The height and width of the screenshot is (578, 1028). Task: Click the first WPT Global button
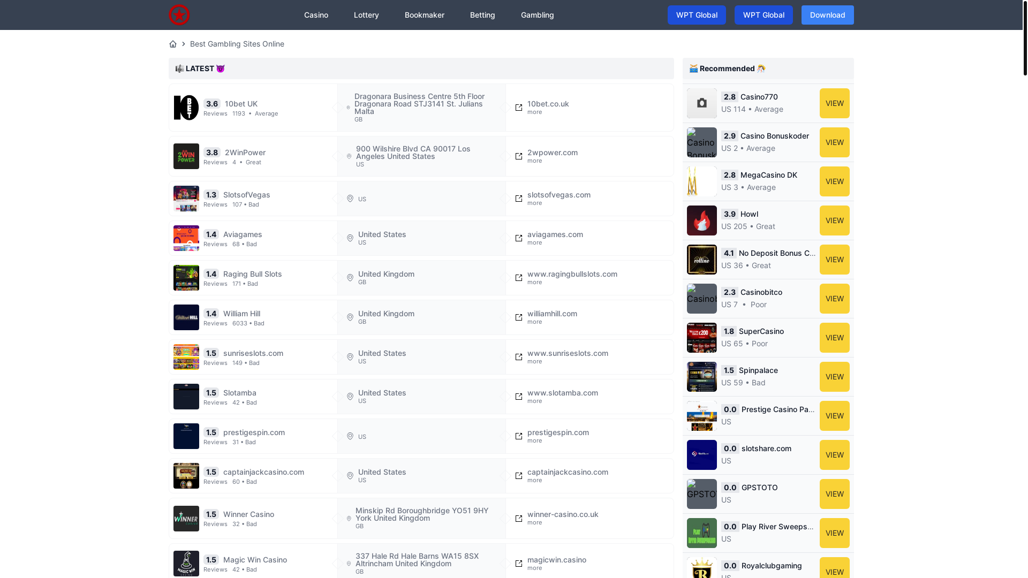[x=697, y=15]
